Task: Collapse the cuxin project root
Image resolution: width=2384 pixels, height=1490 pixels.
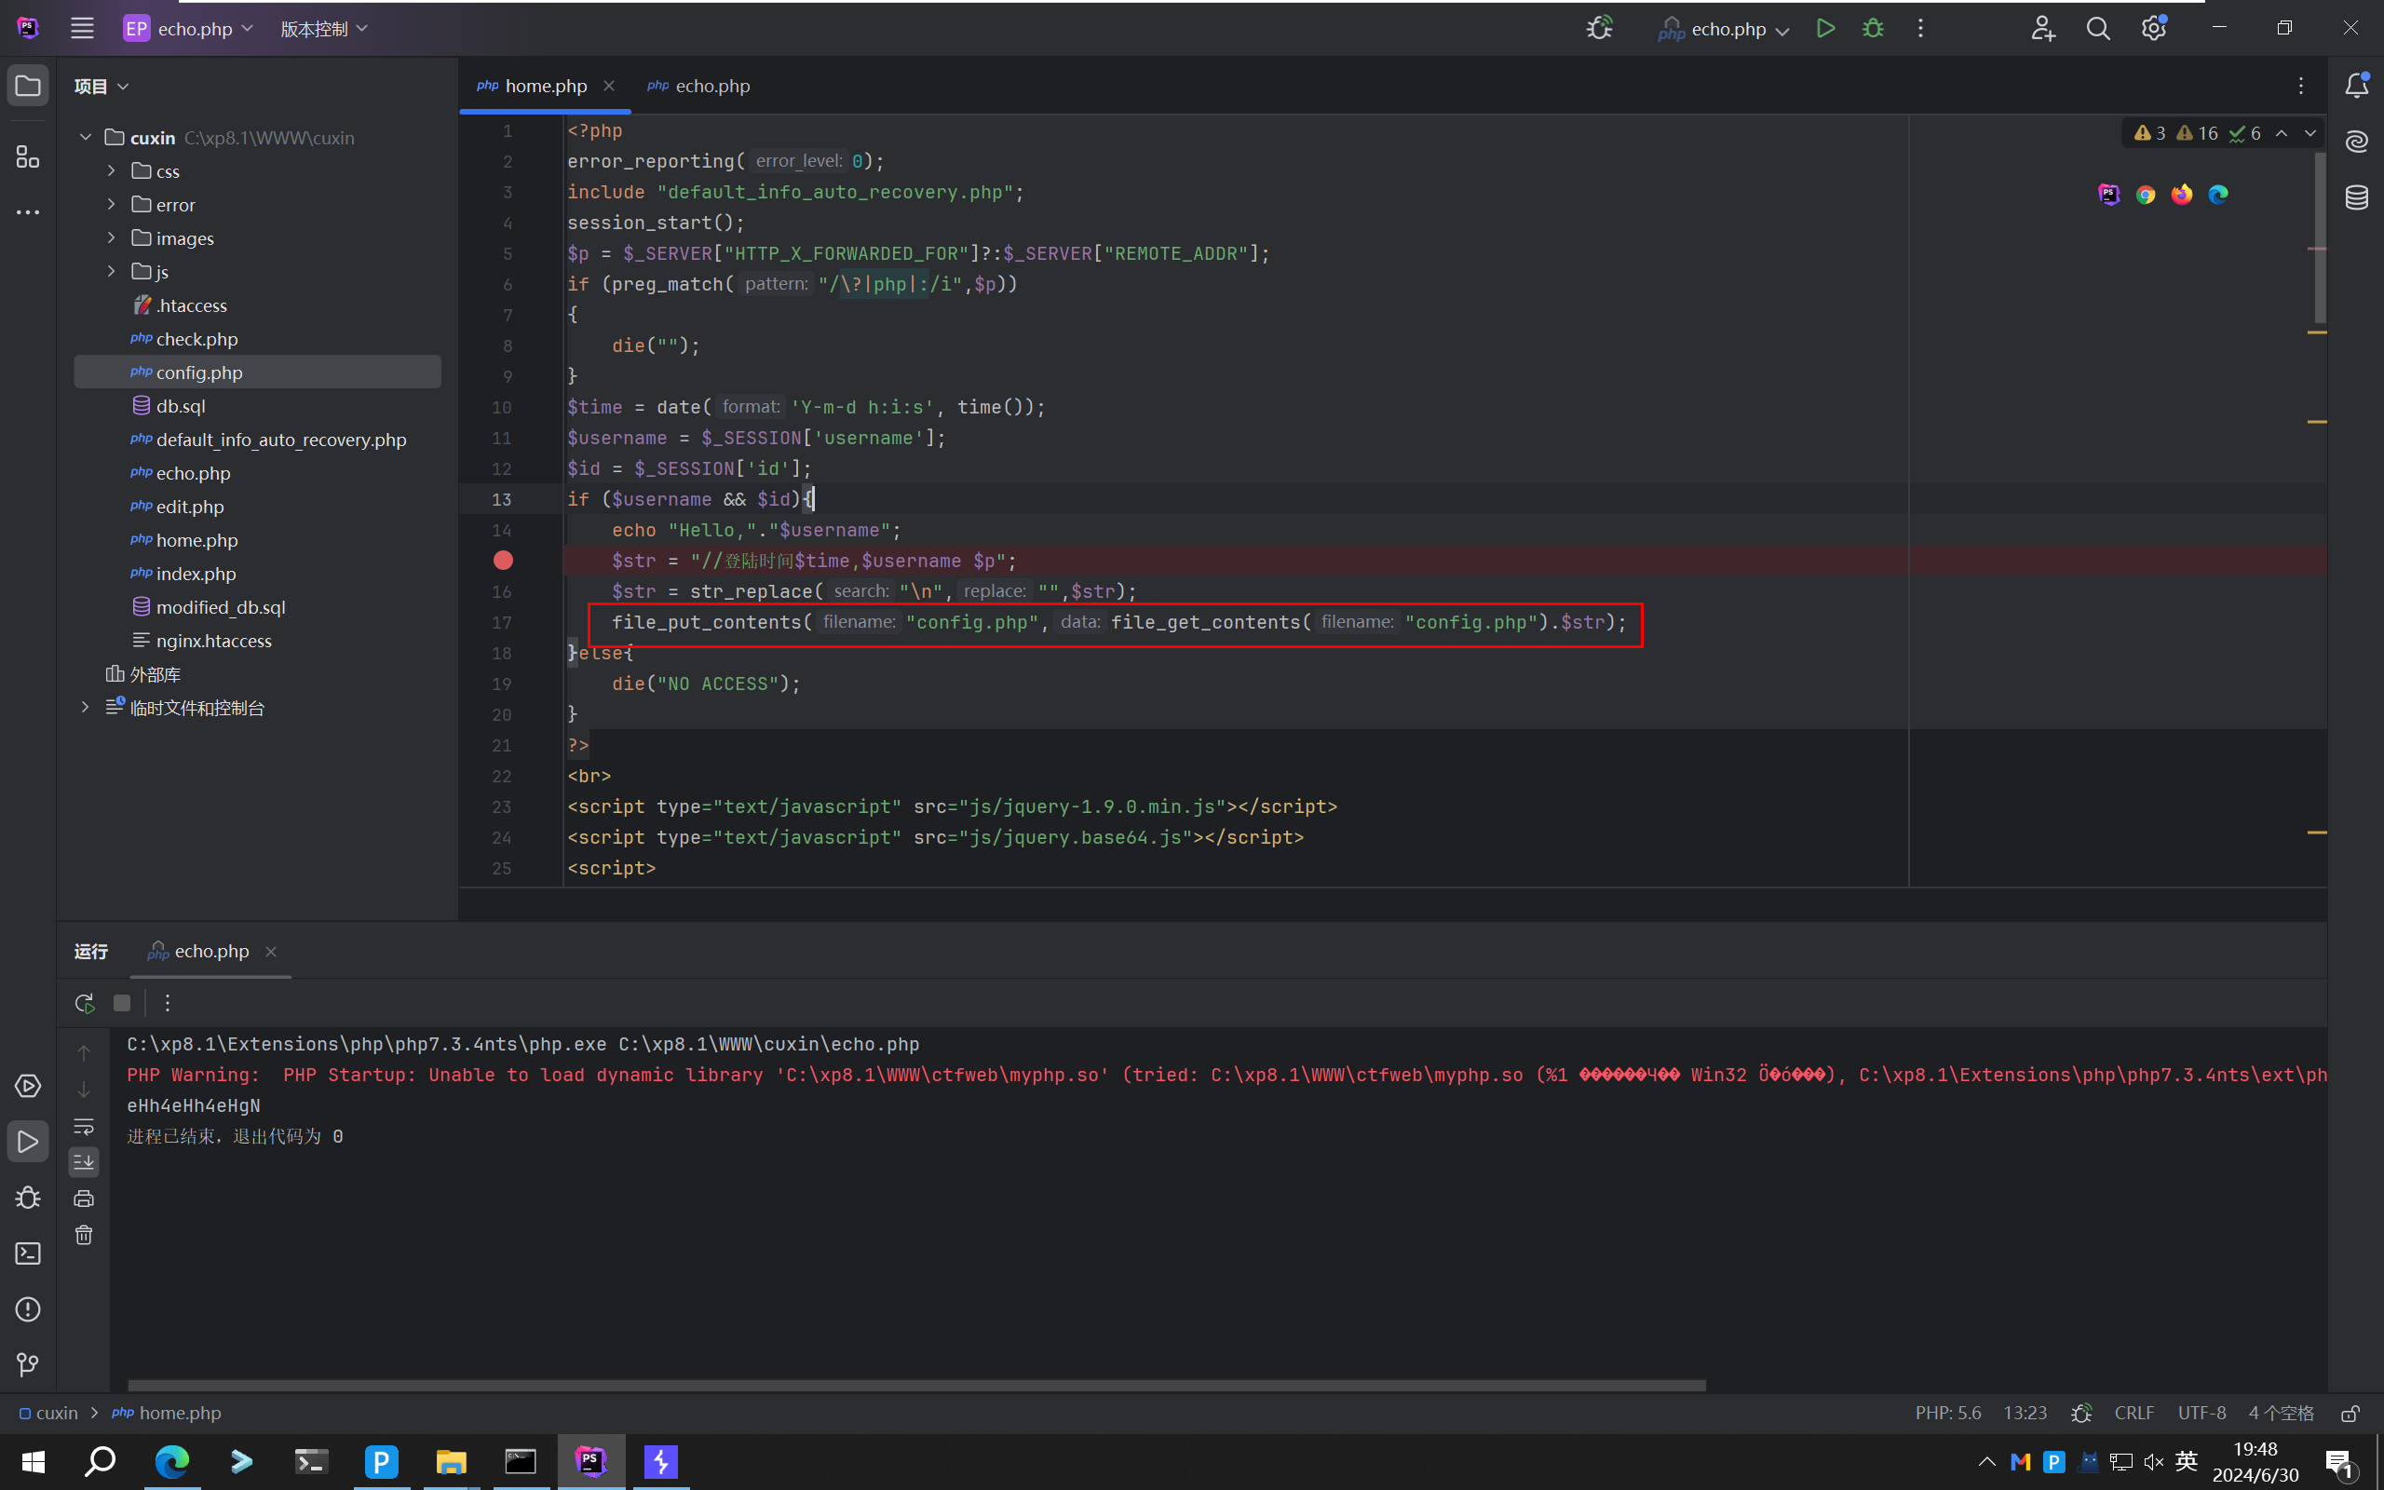Action: 86,137
